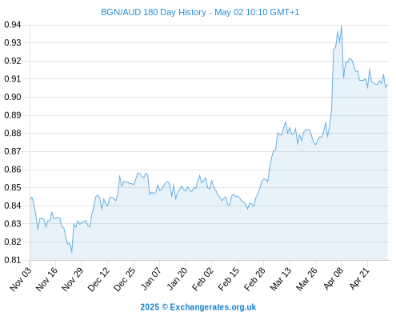
Task: Select the Dec 25 date label
Action: 125,279
